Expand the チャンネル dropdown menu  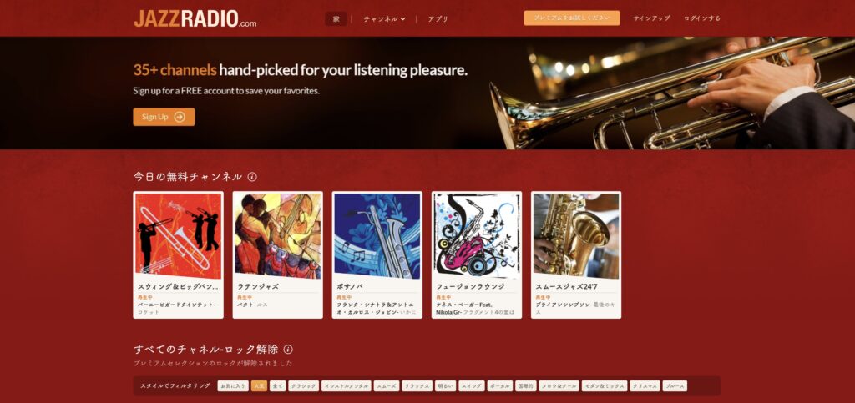(x=384, y=18)
